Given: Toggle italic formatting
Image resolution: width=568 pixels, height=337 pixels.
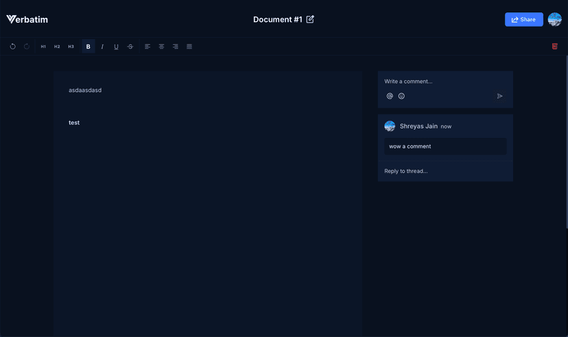Looking at the screenshot, I should tap(102, 47).
